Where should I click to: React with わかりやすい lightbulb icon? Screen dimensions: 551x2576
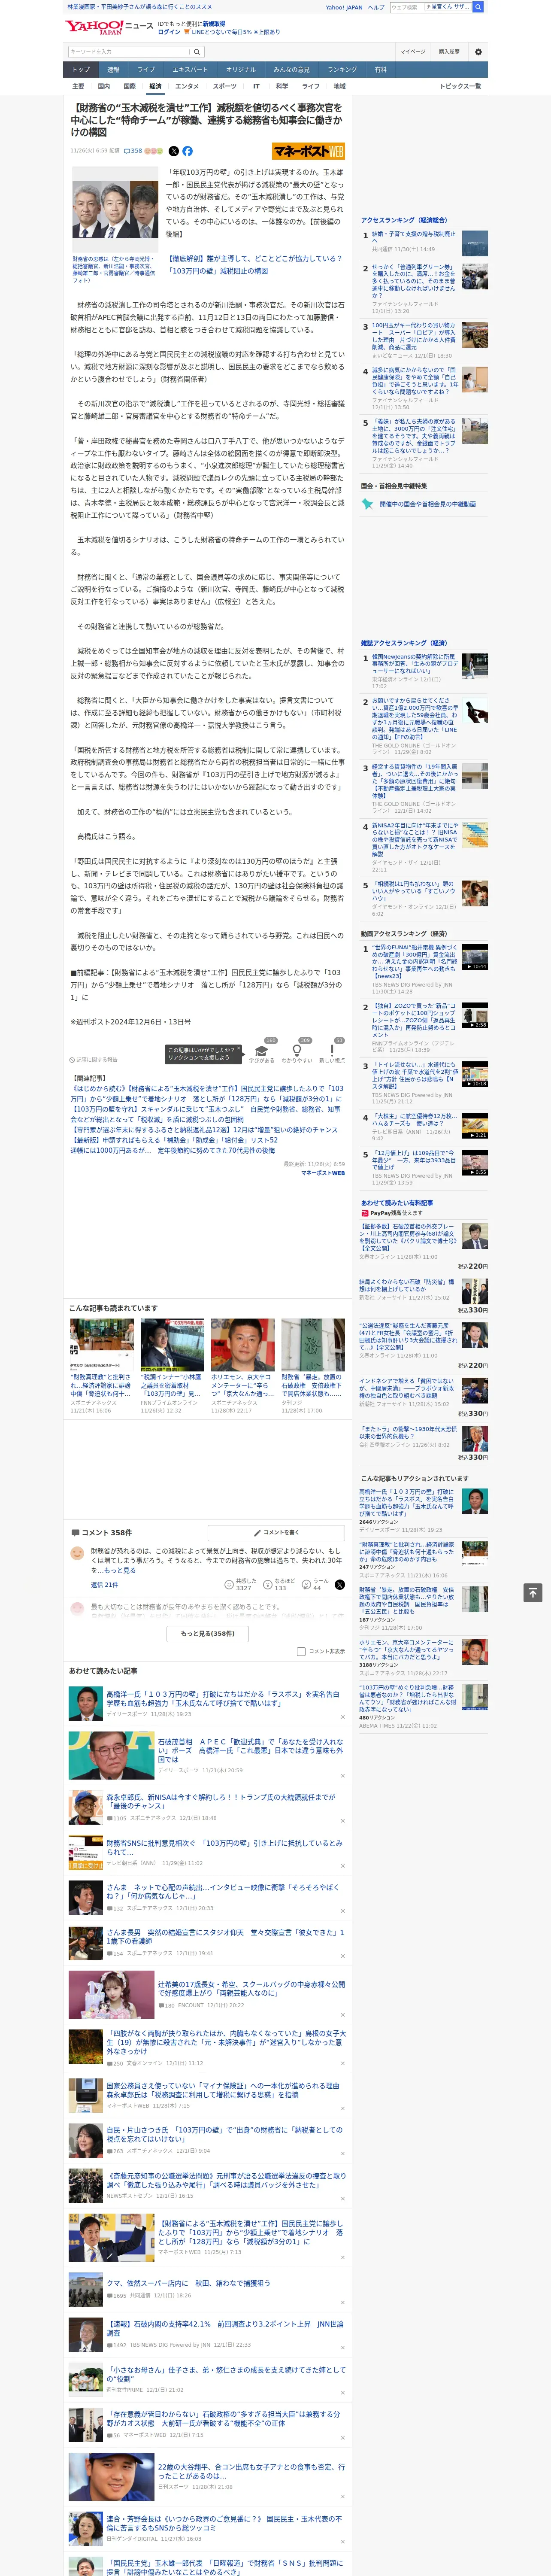coord(297,1051)
